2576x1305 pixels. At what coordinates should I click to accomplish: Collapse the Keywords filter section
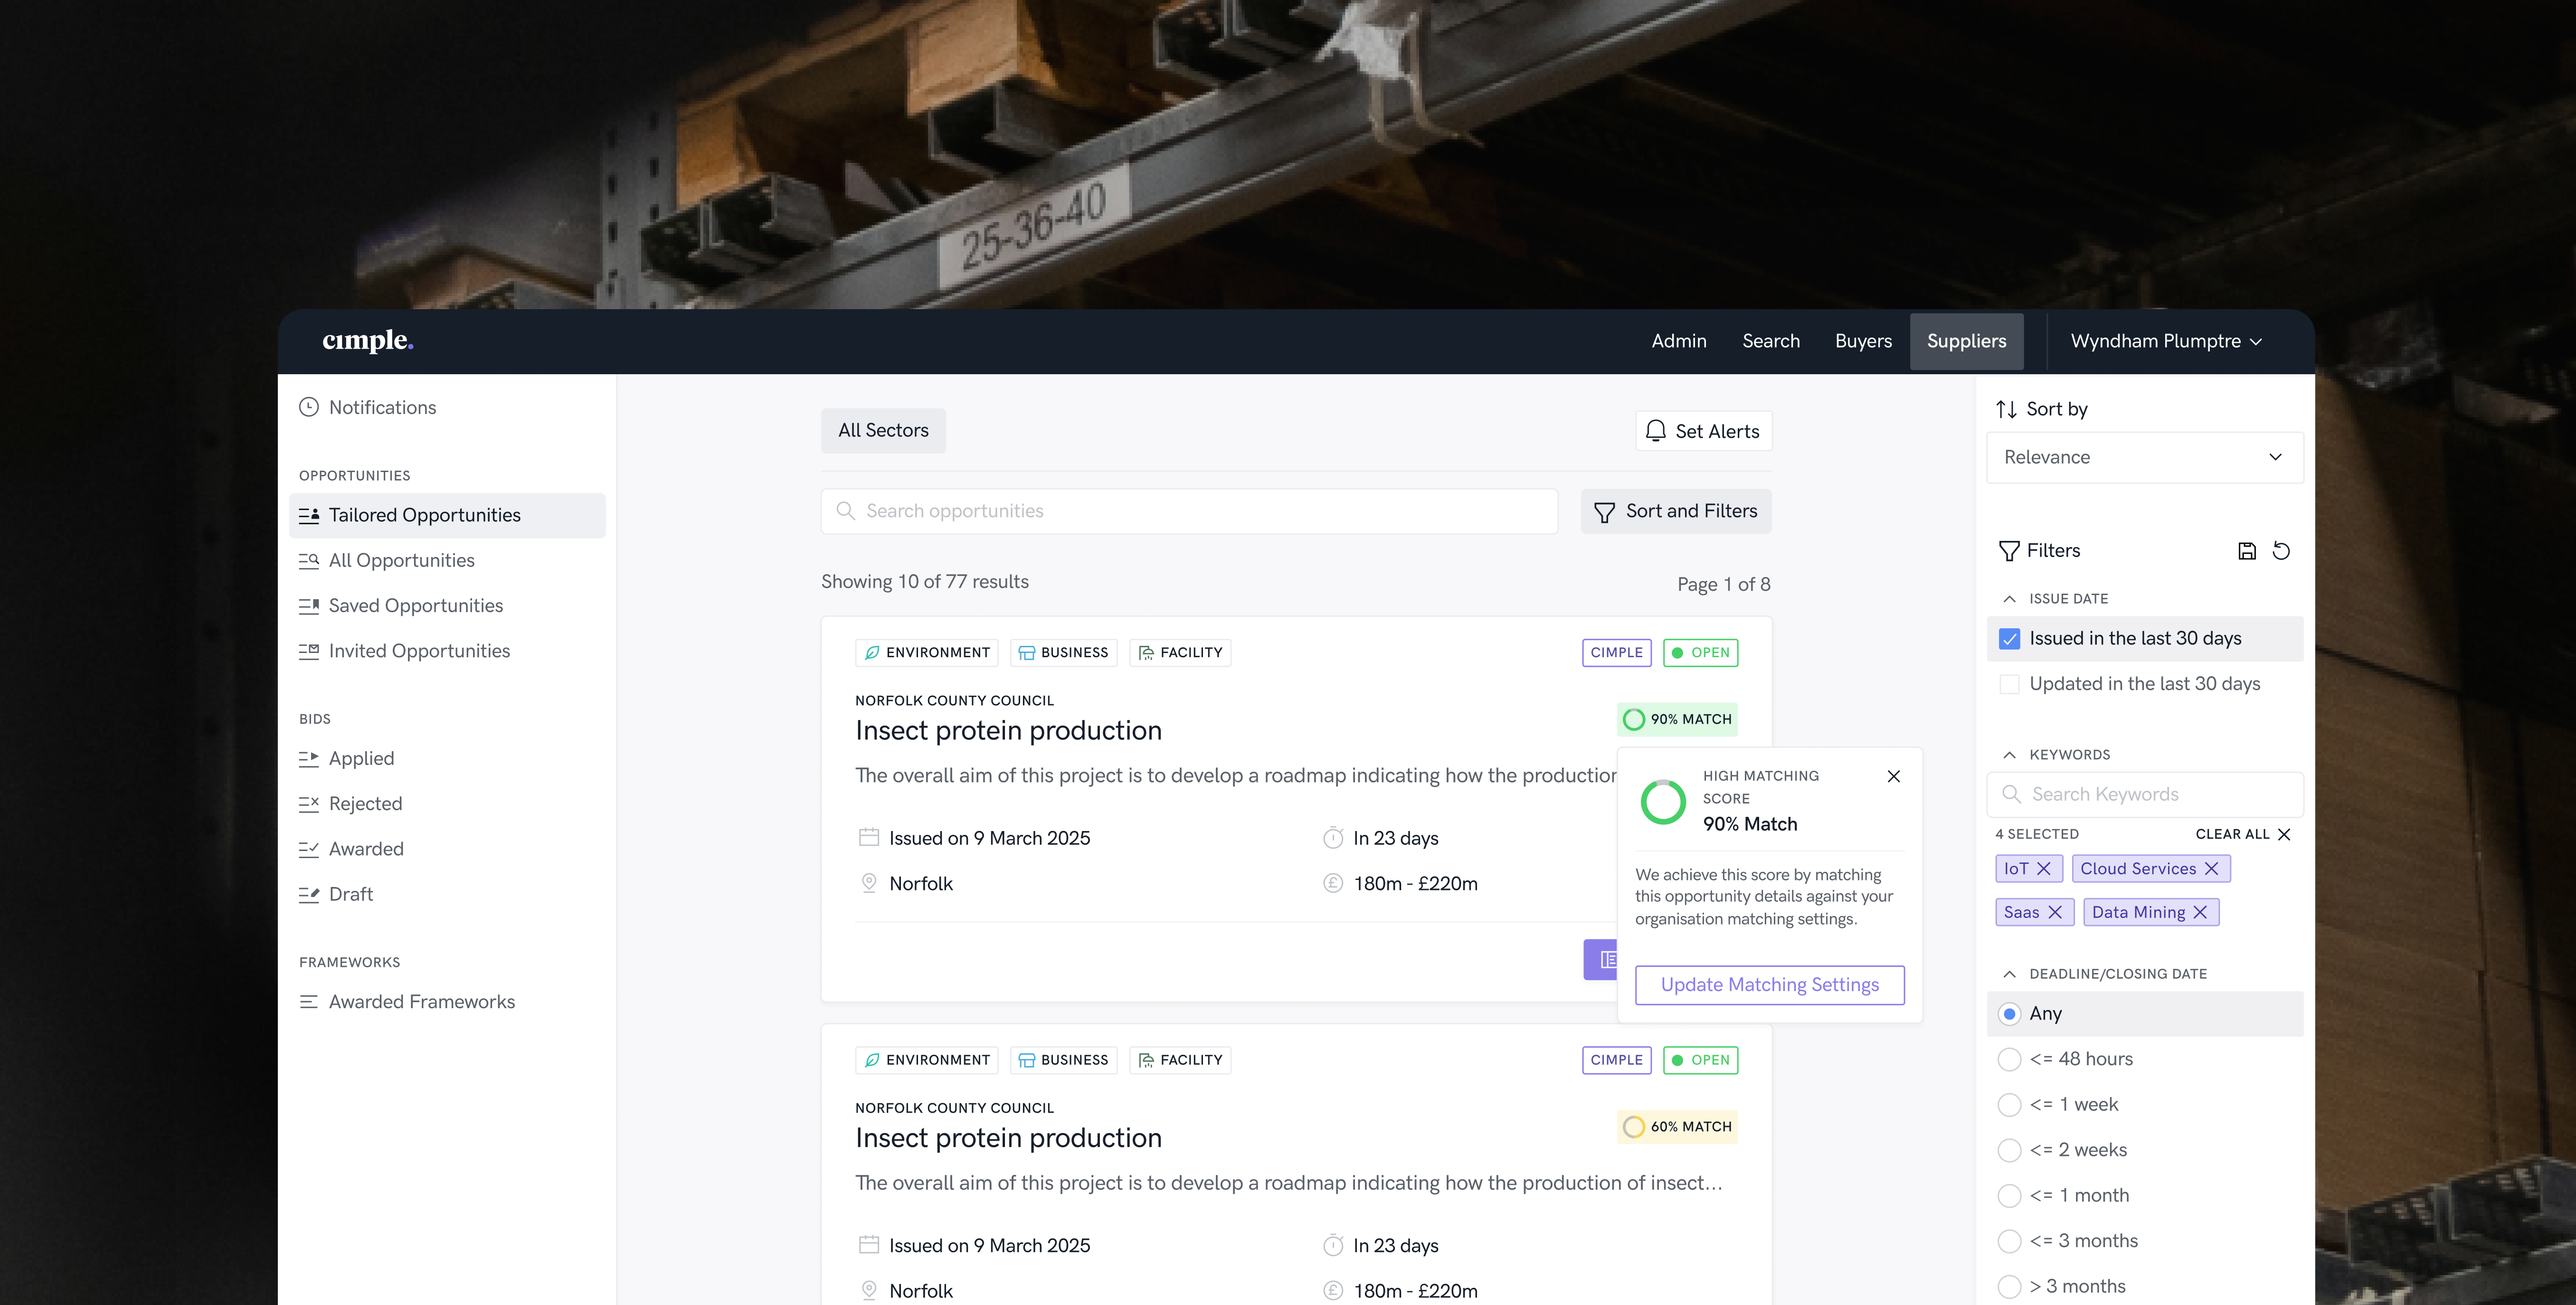coord(2009,755)
